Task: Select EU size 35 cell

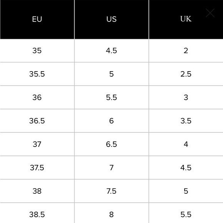Action: (x=37, y=51)
